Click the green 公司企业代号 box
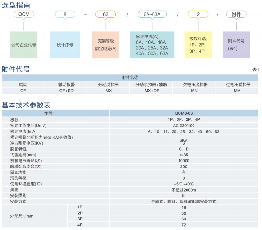The width and height of the screenshot is (262, 230). 23,45
